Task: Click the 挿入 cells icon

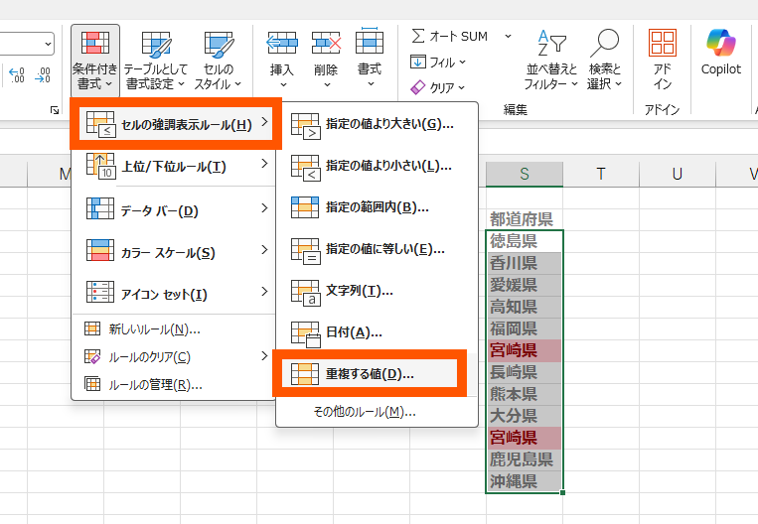Action: pyautogui.click(x=282, y=43)
